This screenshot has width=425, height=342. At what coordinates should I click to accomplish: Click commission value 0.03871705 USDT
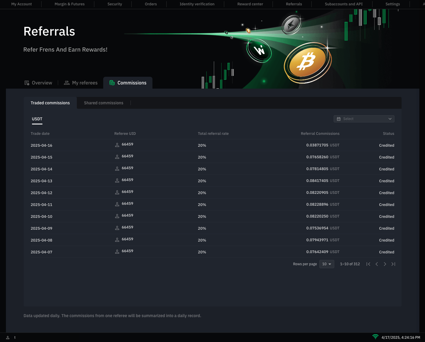323,145
